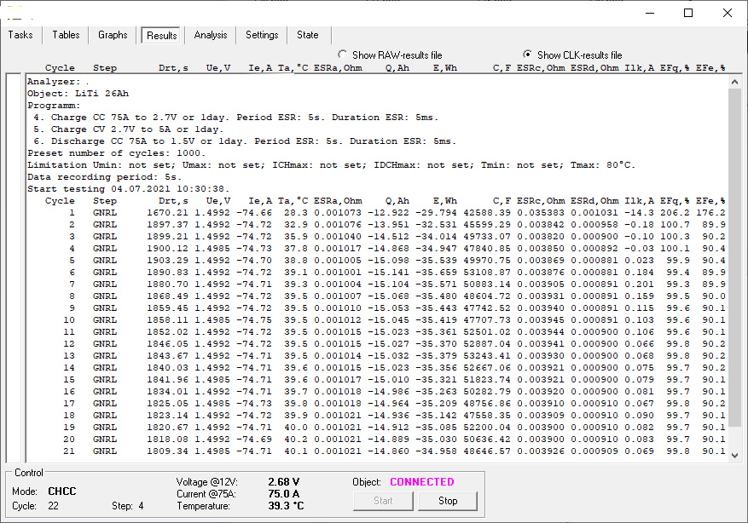Image resolution: width=748 pixels, height=523 pixels.
Task: Click cycle 9 ESRc value 0.003940
Action: (541, 308)
